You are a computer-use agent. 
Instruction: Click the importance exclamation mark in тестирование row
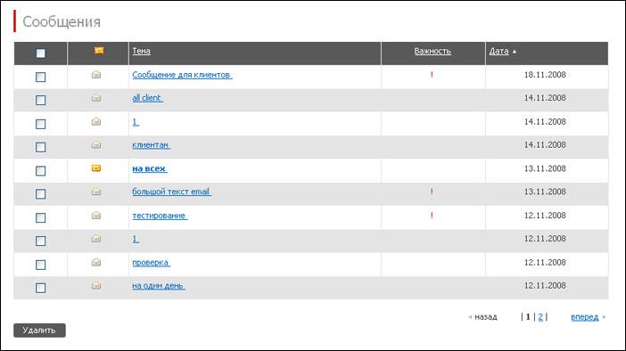pyautogui.click(x=432, y=216)
